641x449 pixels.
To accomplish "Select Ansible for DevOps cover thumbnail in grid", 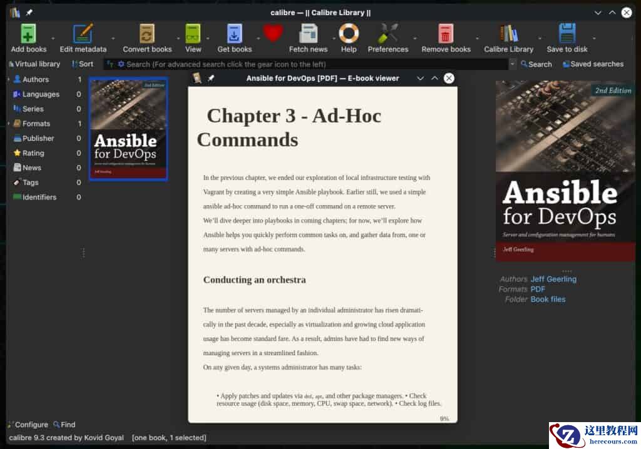I will pyautogui.click(x=128, y=129).
